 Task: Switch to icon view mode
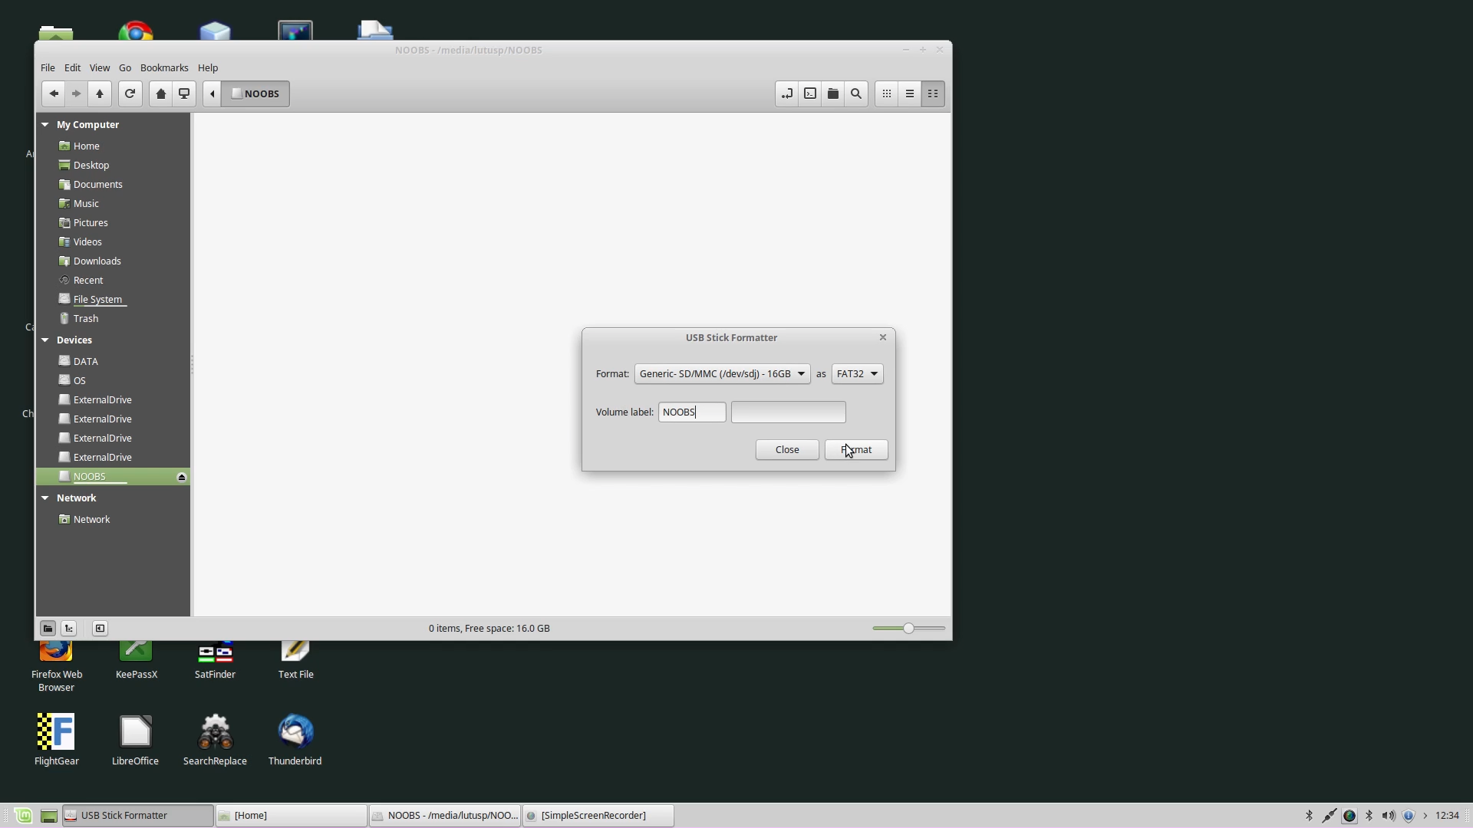click(887, 94)
